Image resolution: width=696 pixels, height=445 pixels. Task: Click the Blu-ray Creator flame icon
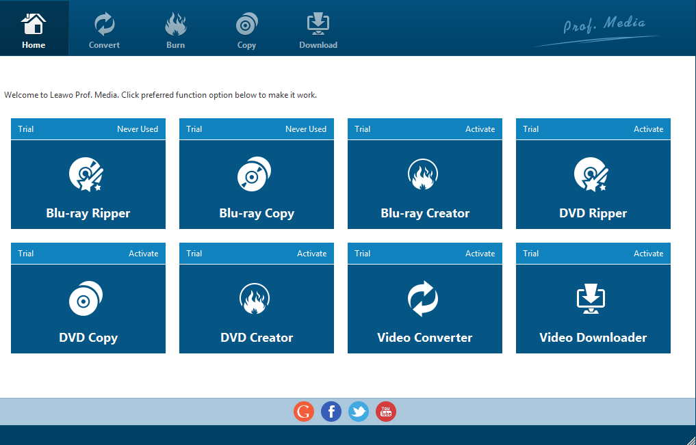(x=423, y=174)
